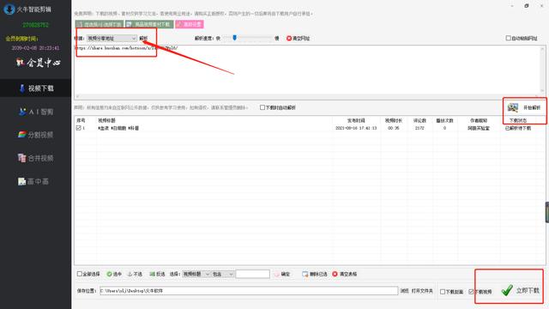Expand the 包含 condition dropdown
The height and width of the screenshot is (309, 549).
[223, 274]
